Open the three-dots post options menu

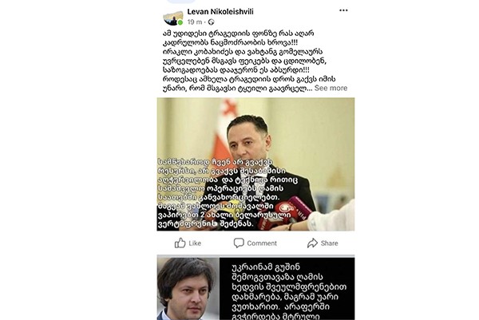click(343, 10)
